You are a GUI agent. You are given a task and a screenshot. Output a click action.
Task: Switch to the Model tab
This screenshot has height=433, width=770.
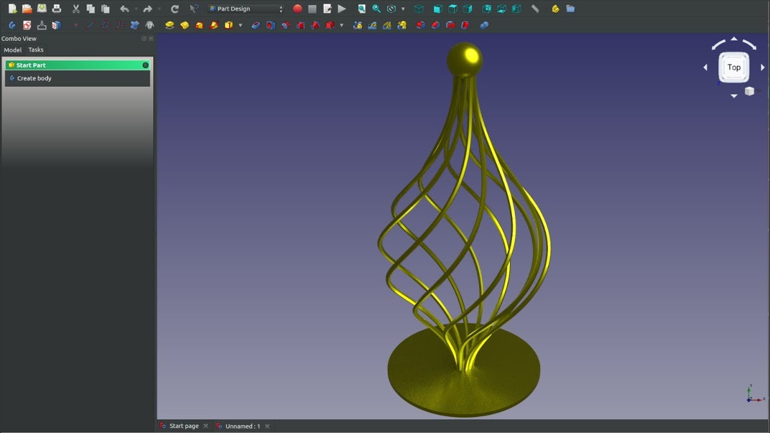click(x=13, y=50)
